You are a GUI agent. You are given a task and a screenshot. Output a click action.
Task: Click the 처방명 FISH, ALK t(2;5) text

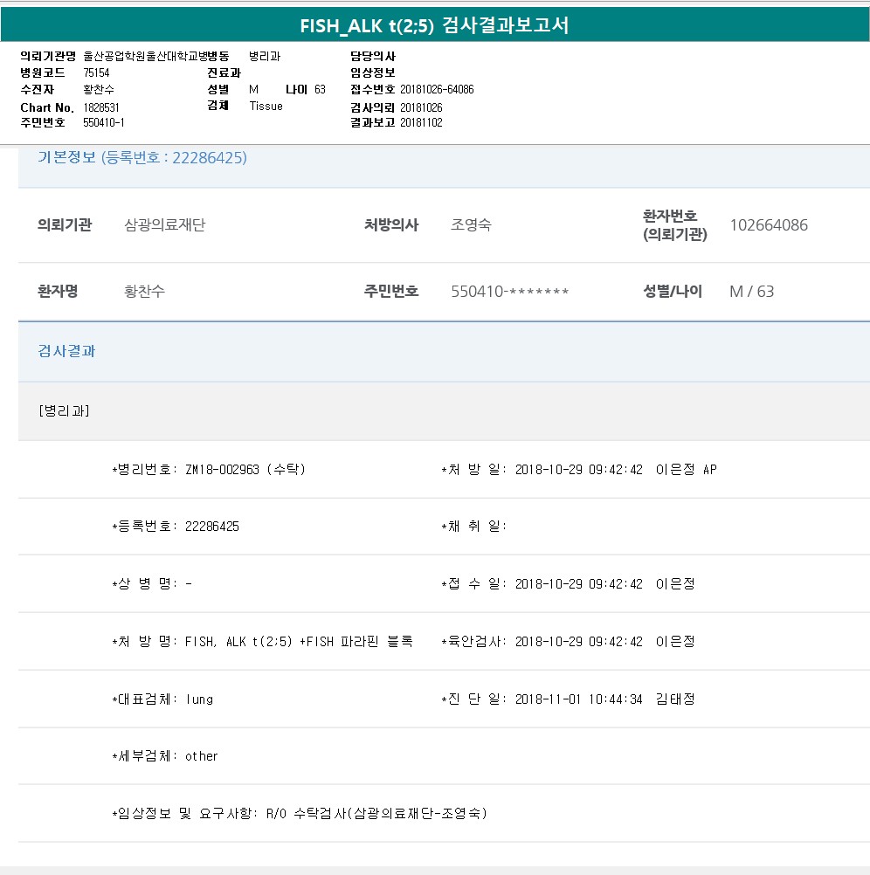pyautogui.click(x=262, y=642)
